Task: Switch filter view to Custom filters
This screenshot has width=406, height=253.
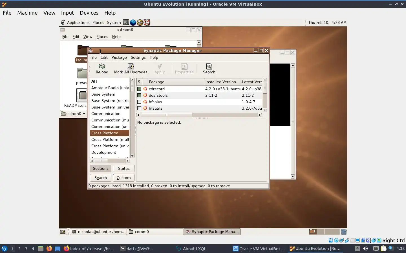Action: point(124,178)
